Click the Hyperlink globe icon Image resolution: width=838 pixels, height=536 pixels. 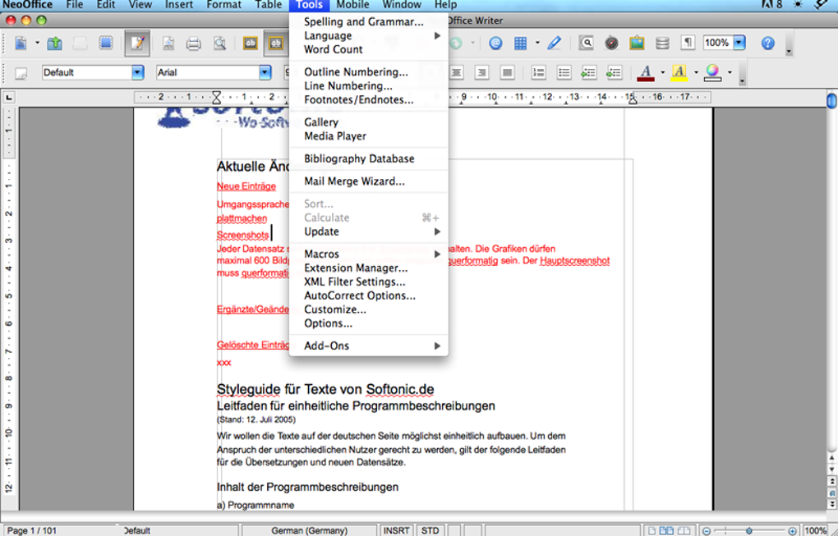(x=495, y=43)
